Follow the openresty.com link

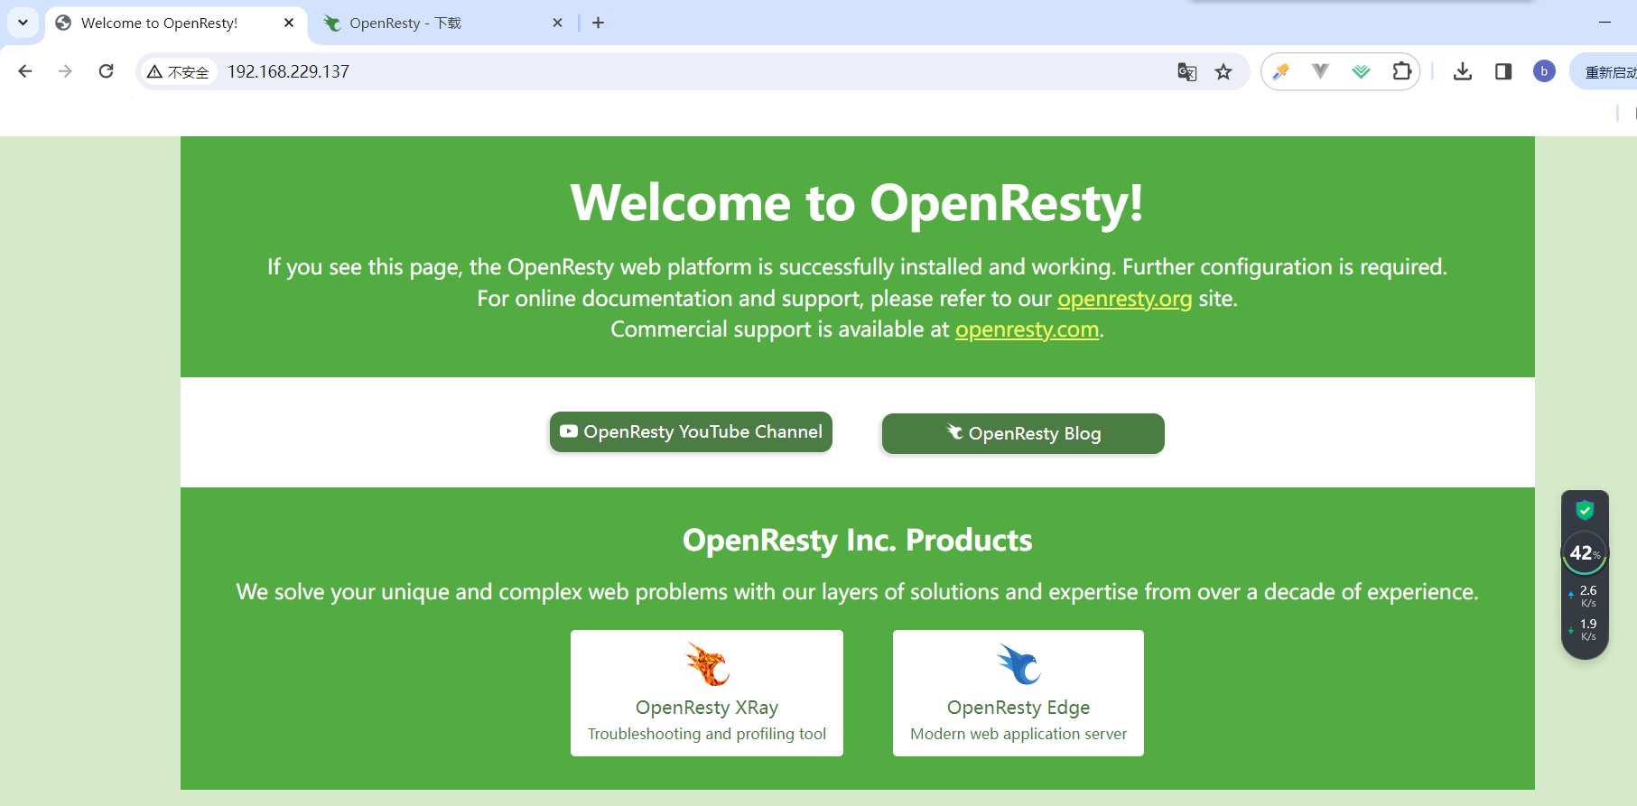[x=1028, y=329]
